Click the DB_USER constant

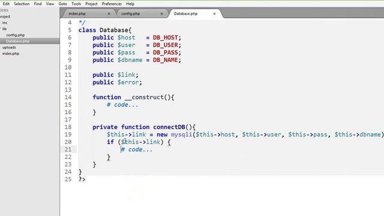pyautogui.click(x=166, y=45)
